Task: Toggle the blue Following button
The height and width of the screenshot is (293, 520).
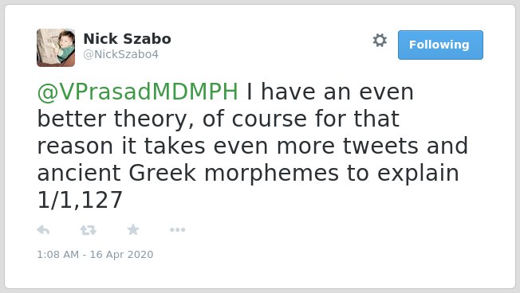Action: pos(440,45)
